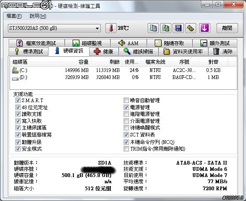Click the copy screenshot icon beside it
This screenshot has height=201, width=246.
click(x=166, y=28)
